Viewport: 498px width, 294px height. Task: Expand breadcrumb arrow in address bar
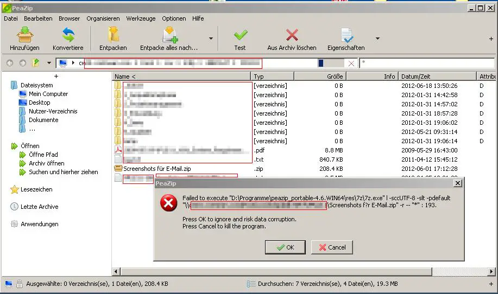coord(73,63)
